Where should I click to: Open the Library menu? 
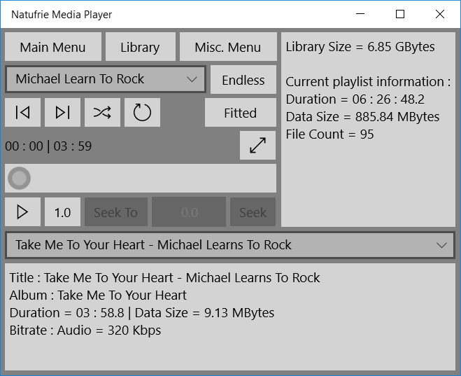[141, 47]
